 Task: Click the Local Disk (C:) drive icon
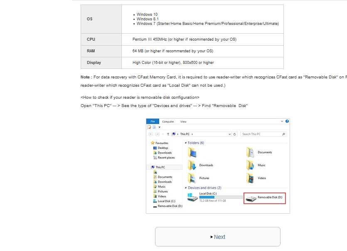[x=192, y=197]
